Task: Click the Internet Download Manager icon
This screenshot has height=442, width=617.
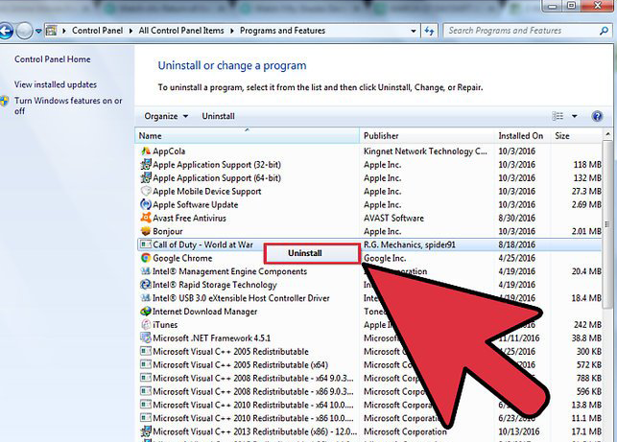Action: (146, 312)
